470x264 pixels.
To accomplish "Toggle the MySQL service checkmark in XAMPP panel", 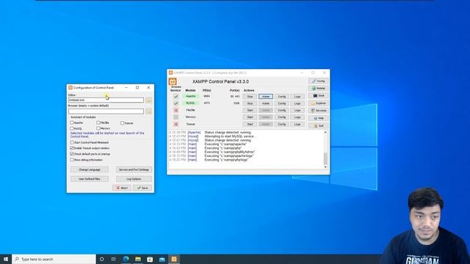I will (x=176, y=103).
